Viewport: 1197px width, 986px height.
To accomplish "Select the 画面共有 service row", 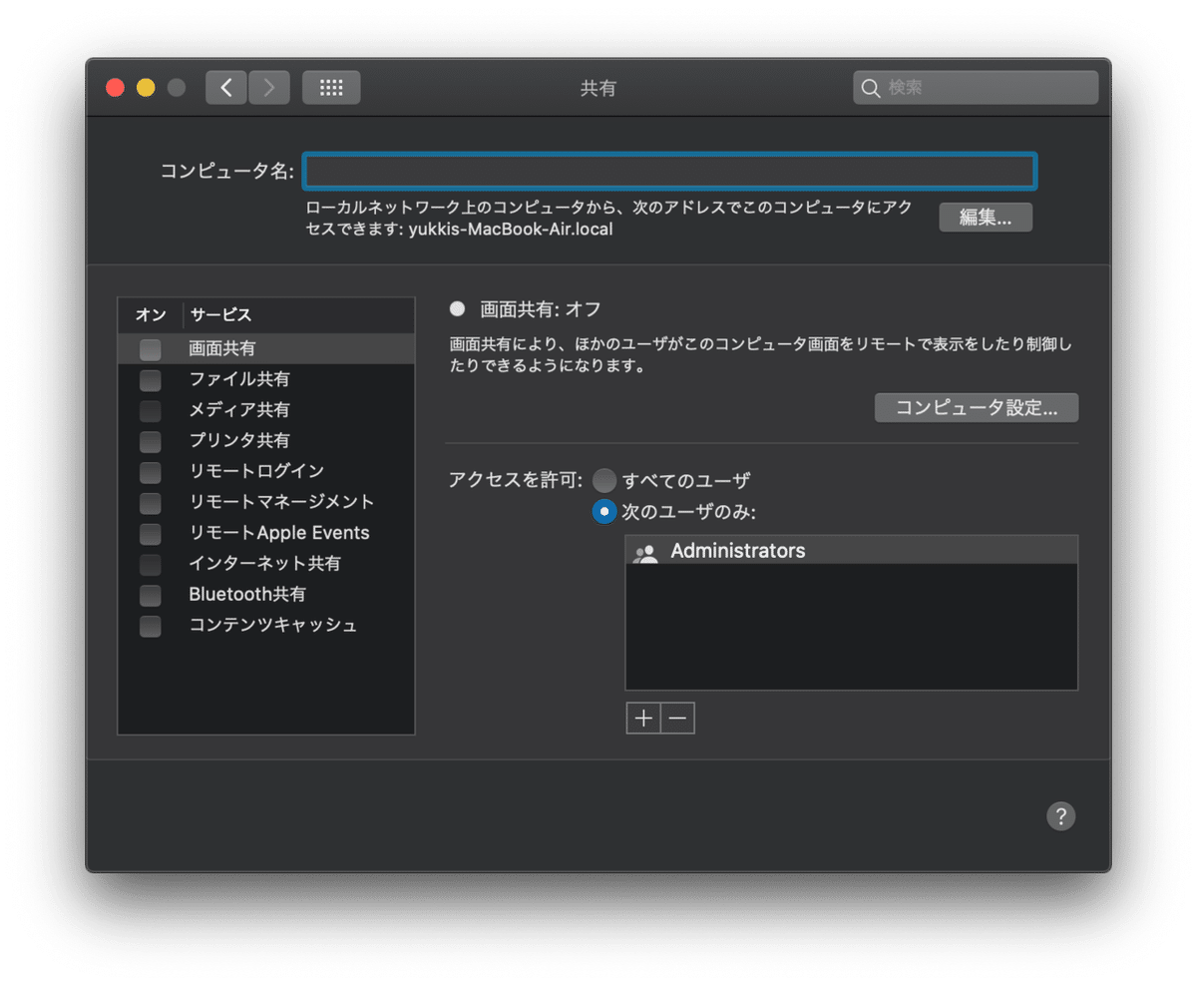I will 266,349.
